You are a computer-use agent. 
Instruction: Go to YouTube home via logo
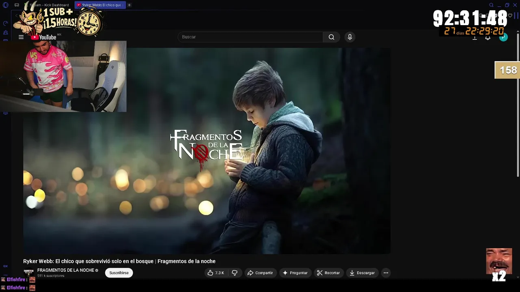(x=43, y=37)
